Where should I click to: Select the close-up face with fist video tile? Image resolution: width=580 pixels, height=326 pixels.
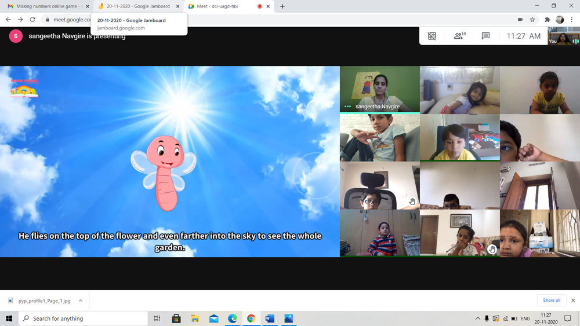click(540, 138)
